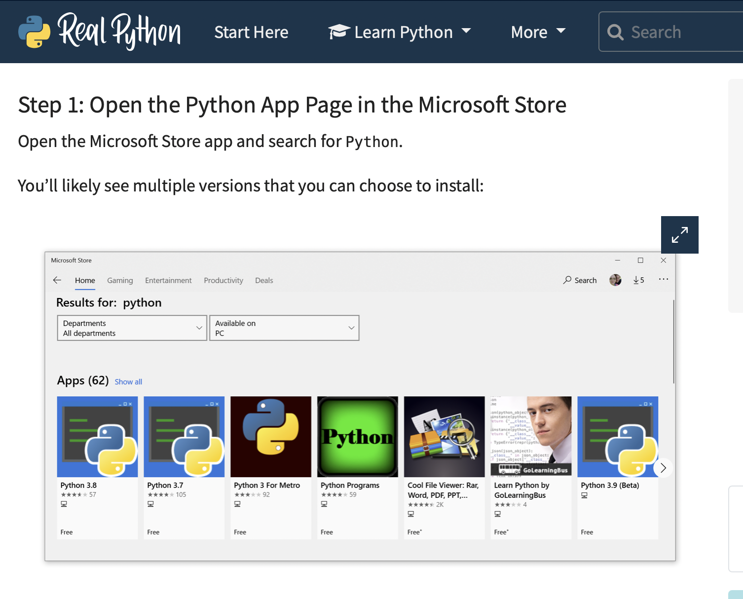Click the "Python 3.7" app title
This screenshot has width=743, height=599.
[165, 486]
